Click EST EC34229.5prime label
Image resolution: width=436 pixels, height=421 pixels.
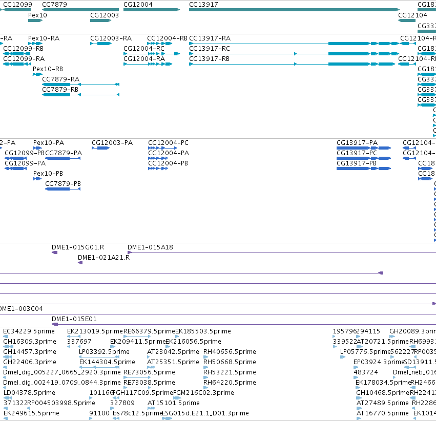coord(29,331)
